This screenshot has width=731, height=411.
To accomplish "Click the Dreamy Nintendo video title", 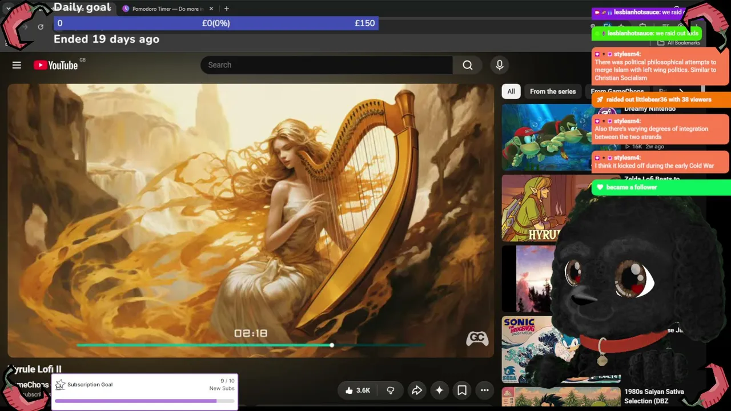I will pos(650,108).
